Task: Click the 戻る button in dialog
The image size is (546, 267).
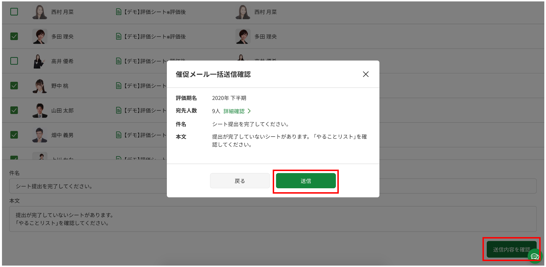Action: click(x=240, y=181)
